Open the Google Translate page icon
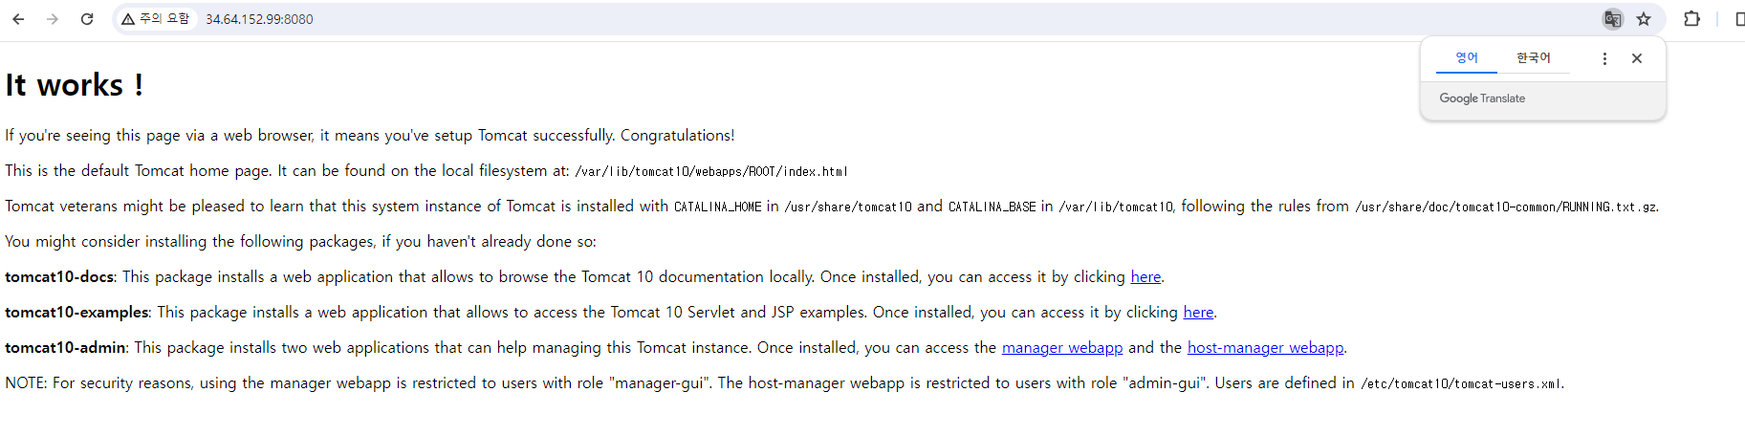The image size is (1745, 436). point(1612,19)
